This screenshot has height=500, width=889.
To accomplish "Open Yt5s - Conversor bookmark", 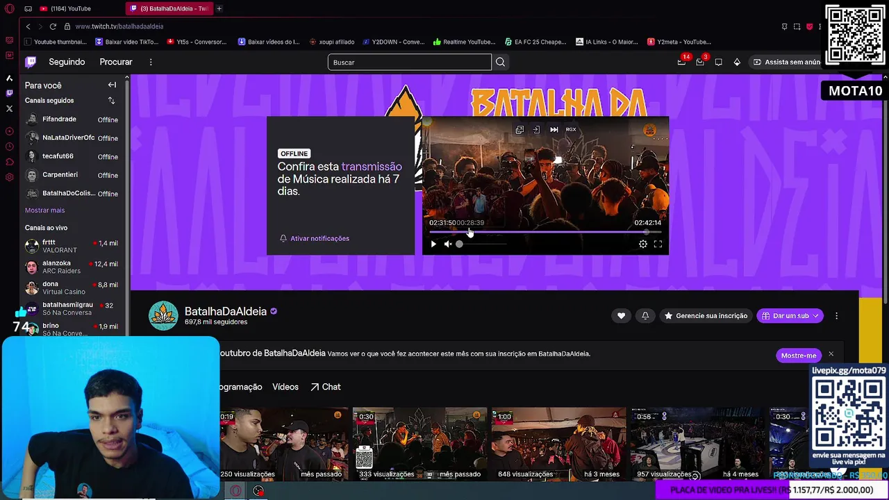I will coord(197,42).
